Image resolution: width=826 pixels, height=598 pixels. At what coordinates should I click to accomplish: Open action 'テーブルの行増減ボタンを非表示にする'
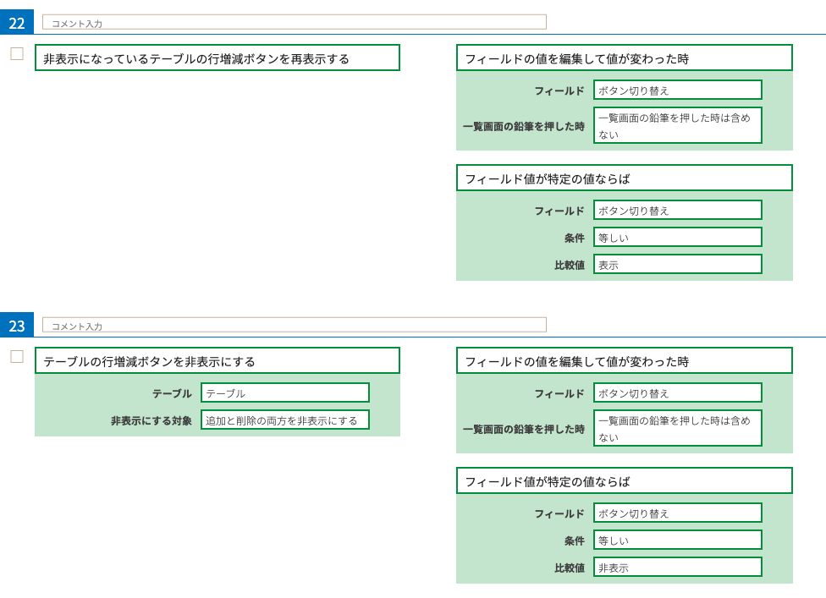click(x=217, y=360)
